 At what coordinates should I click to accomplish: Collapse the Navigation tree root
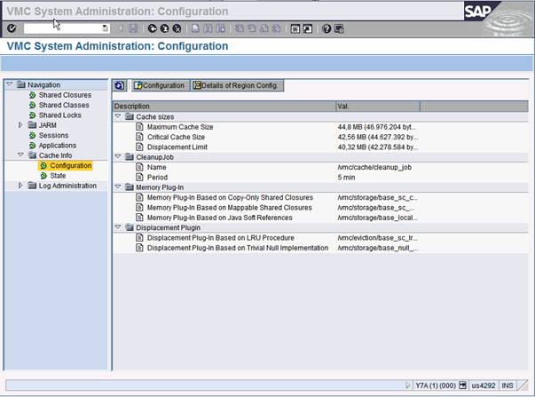10,85
